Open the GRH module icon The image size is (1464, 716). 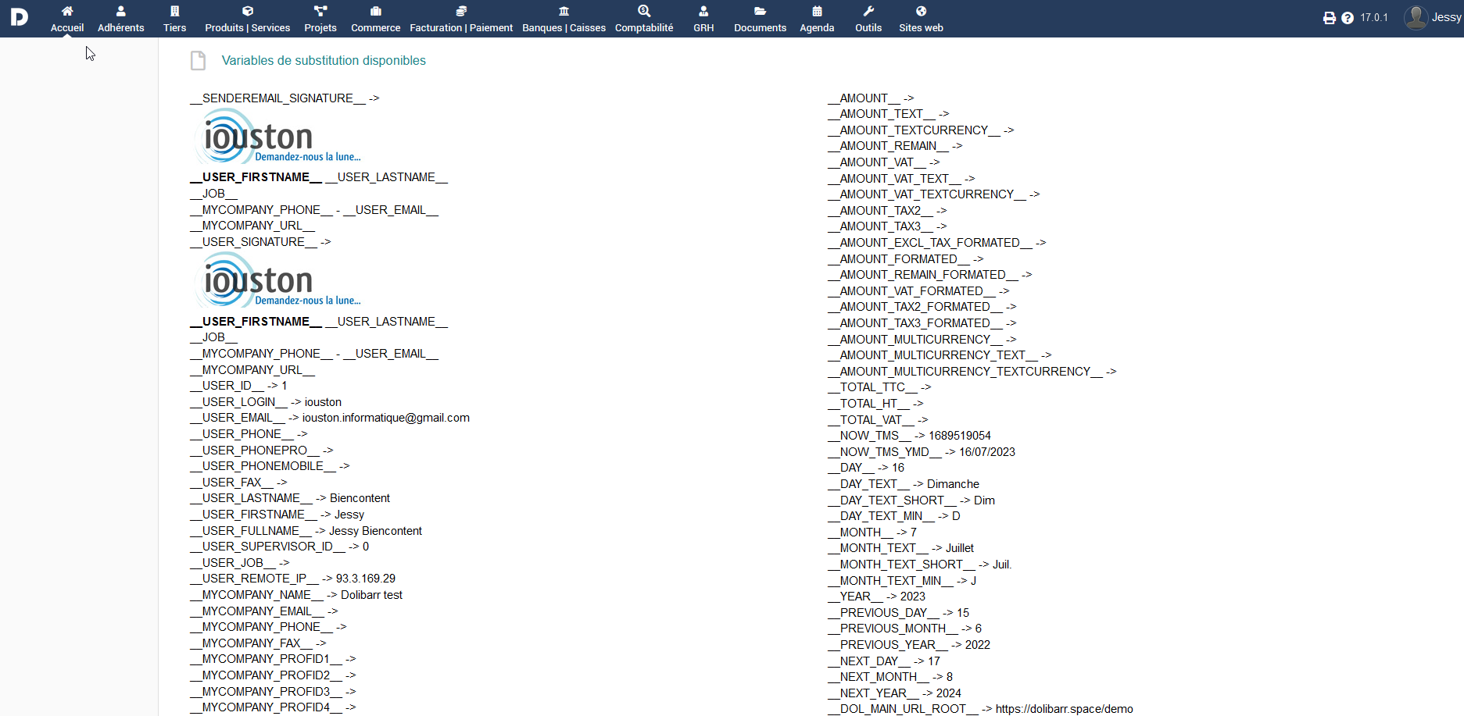click(x=703, y=12)
